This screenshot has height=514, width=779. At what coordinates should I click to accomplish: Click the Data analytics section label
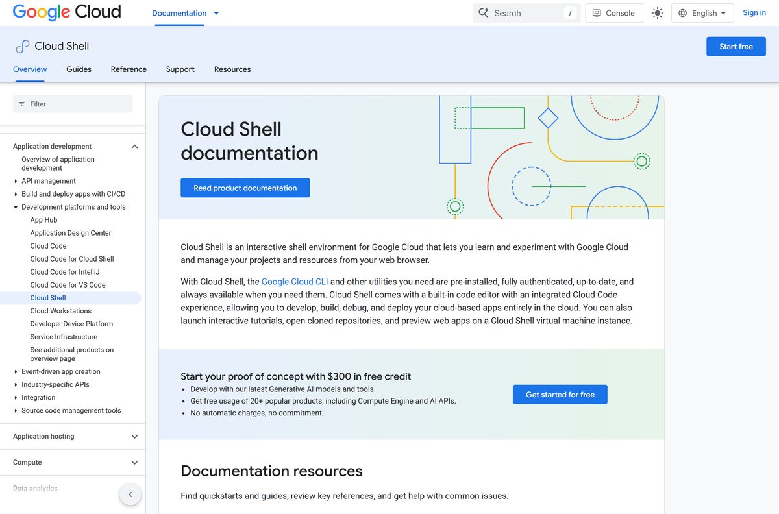pos(35,488)
